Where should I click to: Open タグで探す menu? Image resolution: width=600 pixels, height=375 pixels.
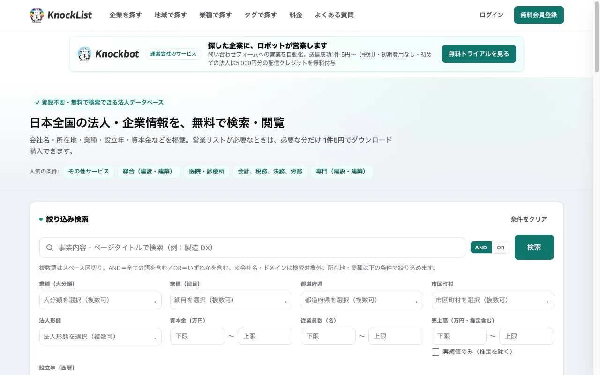261,15
